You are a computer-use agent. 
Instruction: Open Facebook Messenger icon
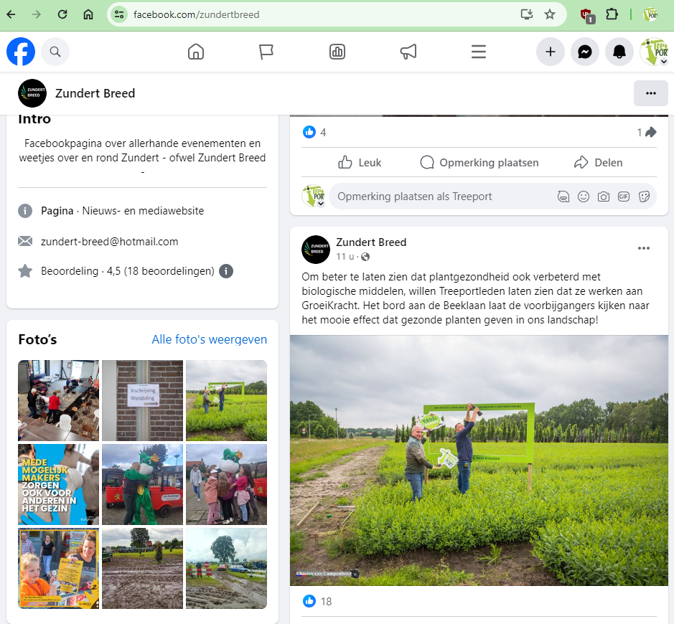pyautogui.click(x=585, y=52)
